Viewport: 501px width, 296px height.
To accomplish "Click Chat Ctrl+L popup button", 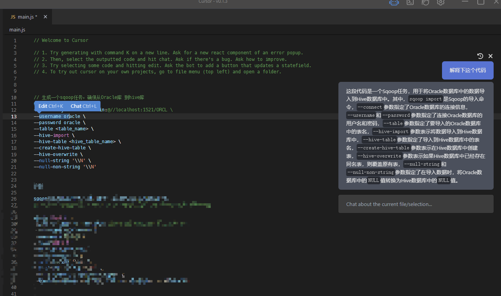I will coord(83,106).
